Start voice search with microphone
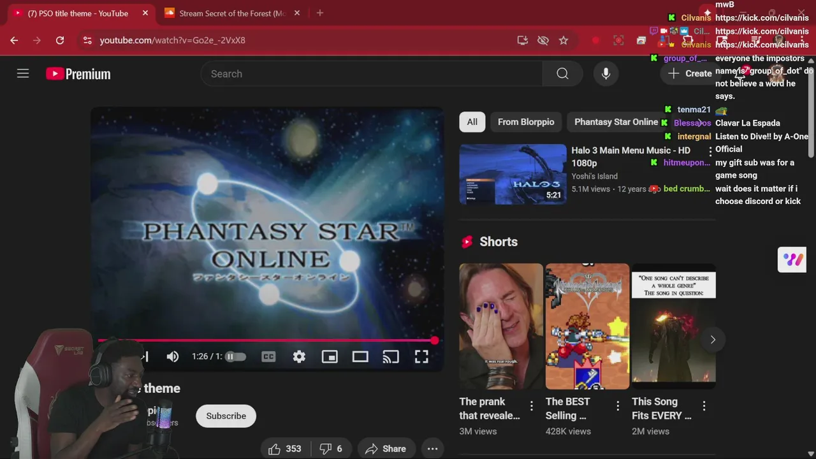This screenshot has height=459, width=816. click(606, 74)
